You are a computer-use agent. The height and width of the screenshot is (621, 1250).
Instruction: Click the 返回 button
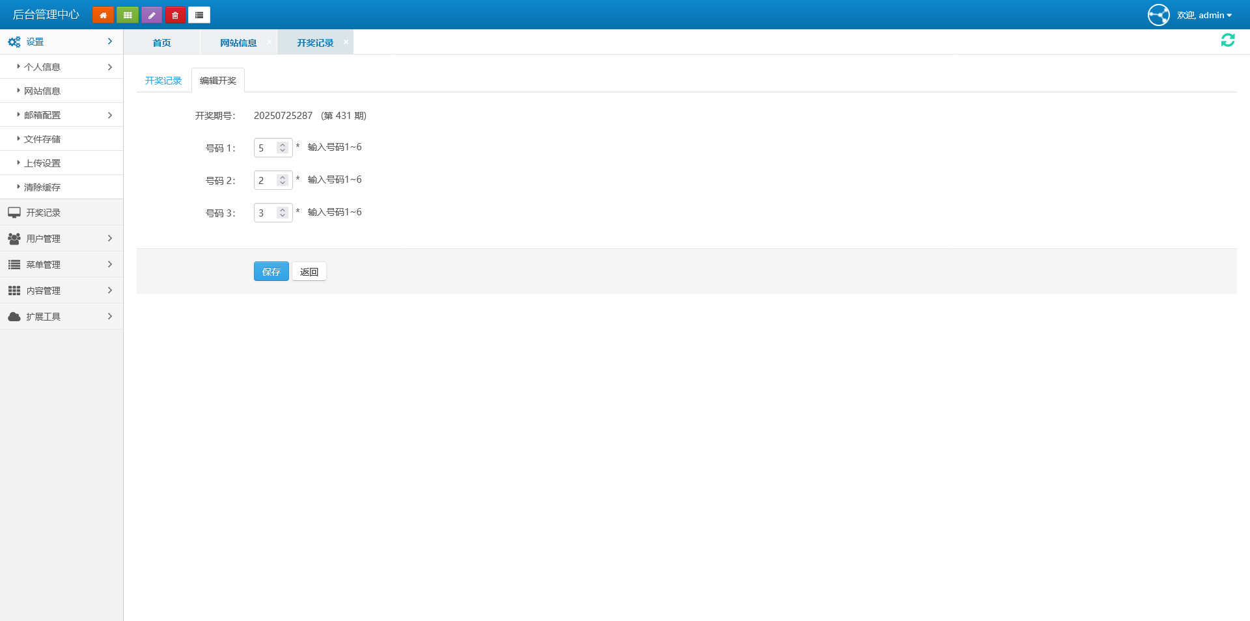coord(309,272)
